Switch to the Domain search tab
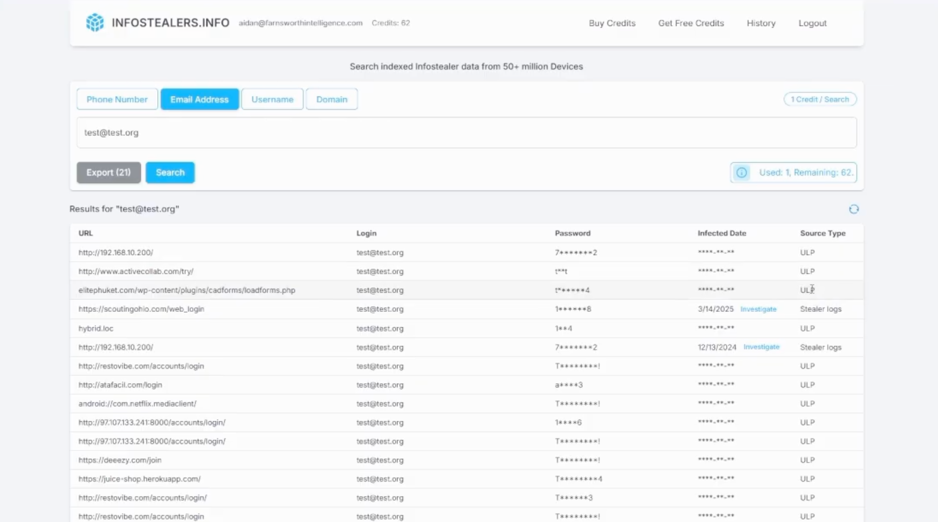 tap(332, 99)
